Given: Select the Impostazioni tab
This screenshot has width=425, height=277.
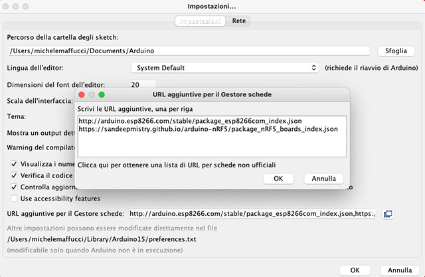Looking at the screenshot, I should tap(201, 21).
